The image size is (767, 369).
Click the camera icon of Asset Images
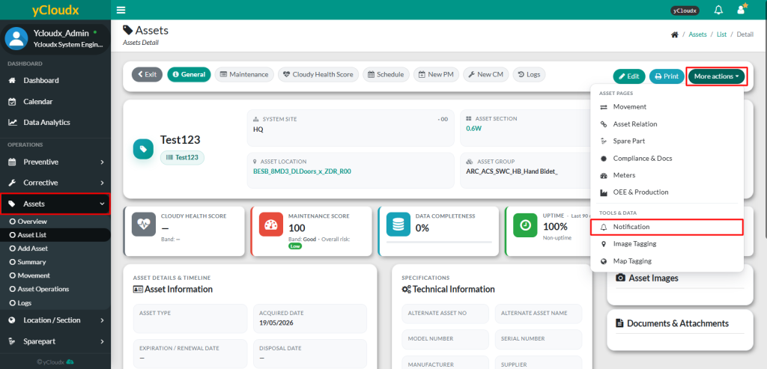click(x=620, y=278)
